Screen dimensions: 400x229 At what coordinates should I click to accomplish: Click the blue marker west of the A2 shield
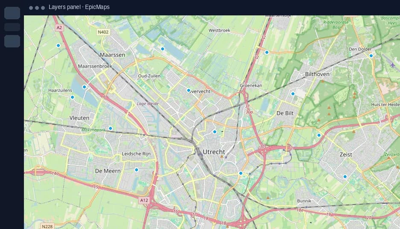coord(58,45)
